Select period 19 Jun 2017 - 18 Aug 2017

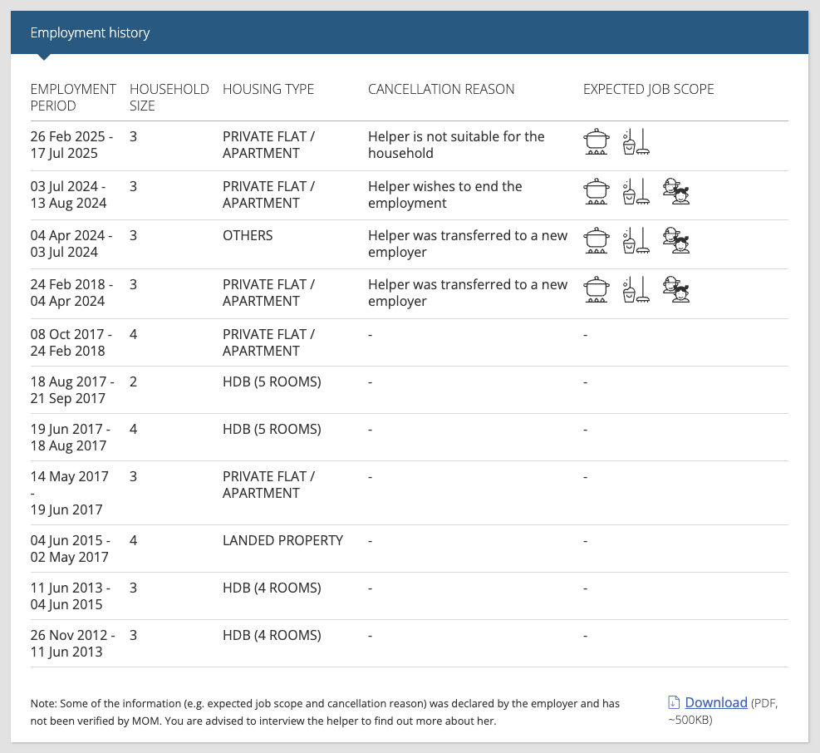point(70,437)
